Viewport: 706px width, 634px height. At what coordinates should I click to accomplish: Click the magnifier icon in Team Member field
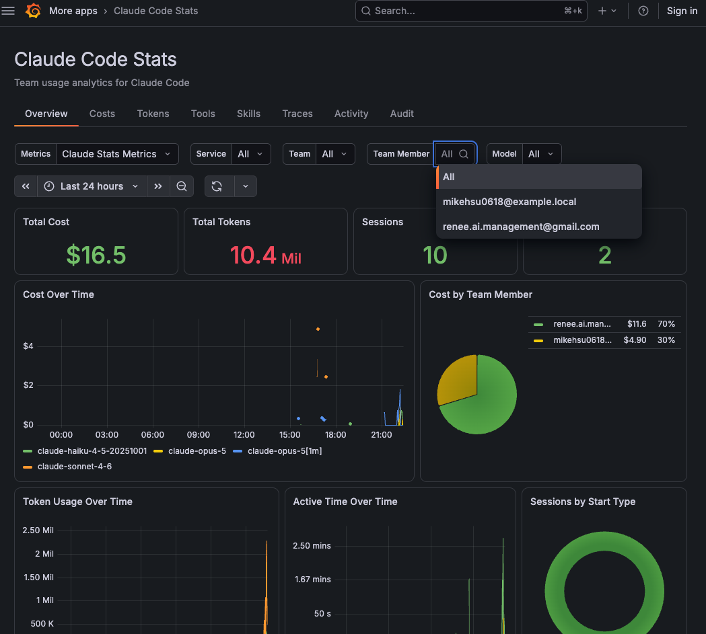(x=463, y=154)
